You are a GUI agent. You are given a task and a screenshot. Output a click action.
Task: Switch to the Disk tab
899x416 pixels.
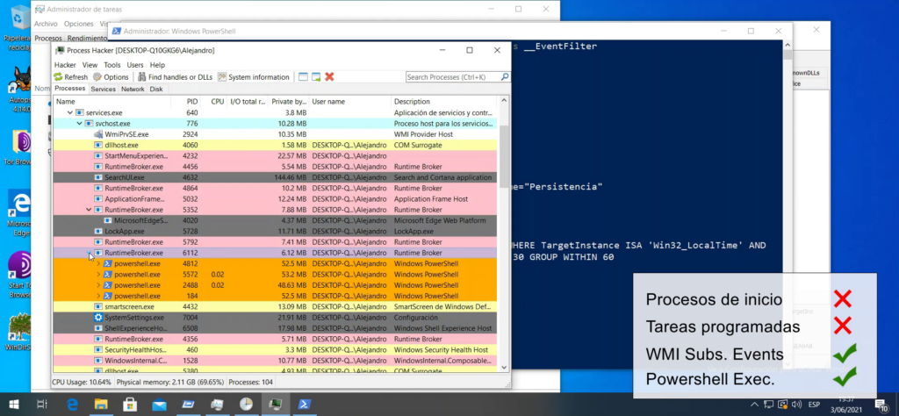pos(156,89)
